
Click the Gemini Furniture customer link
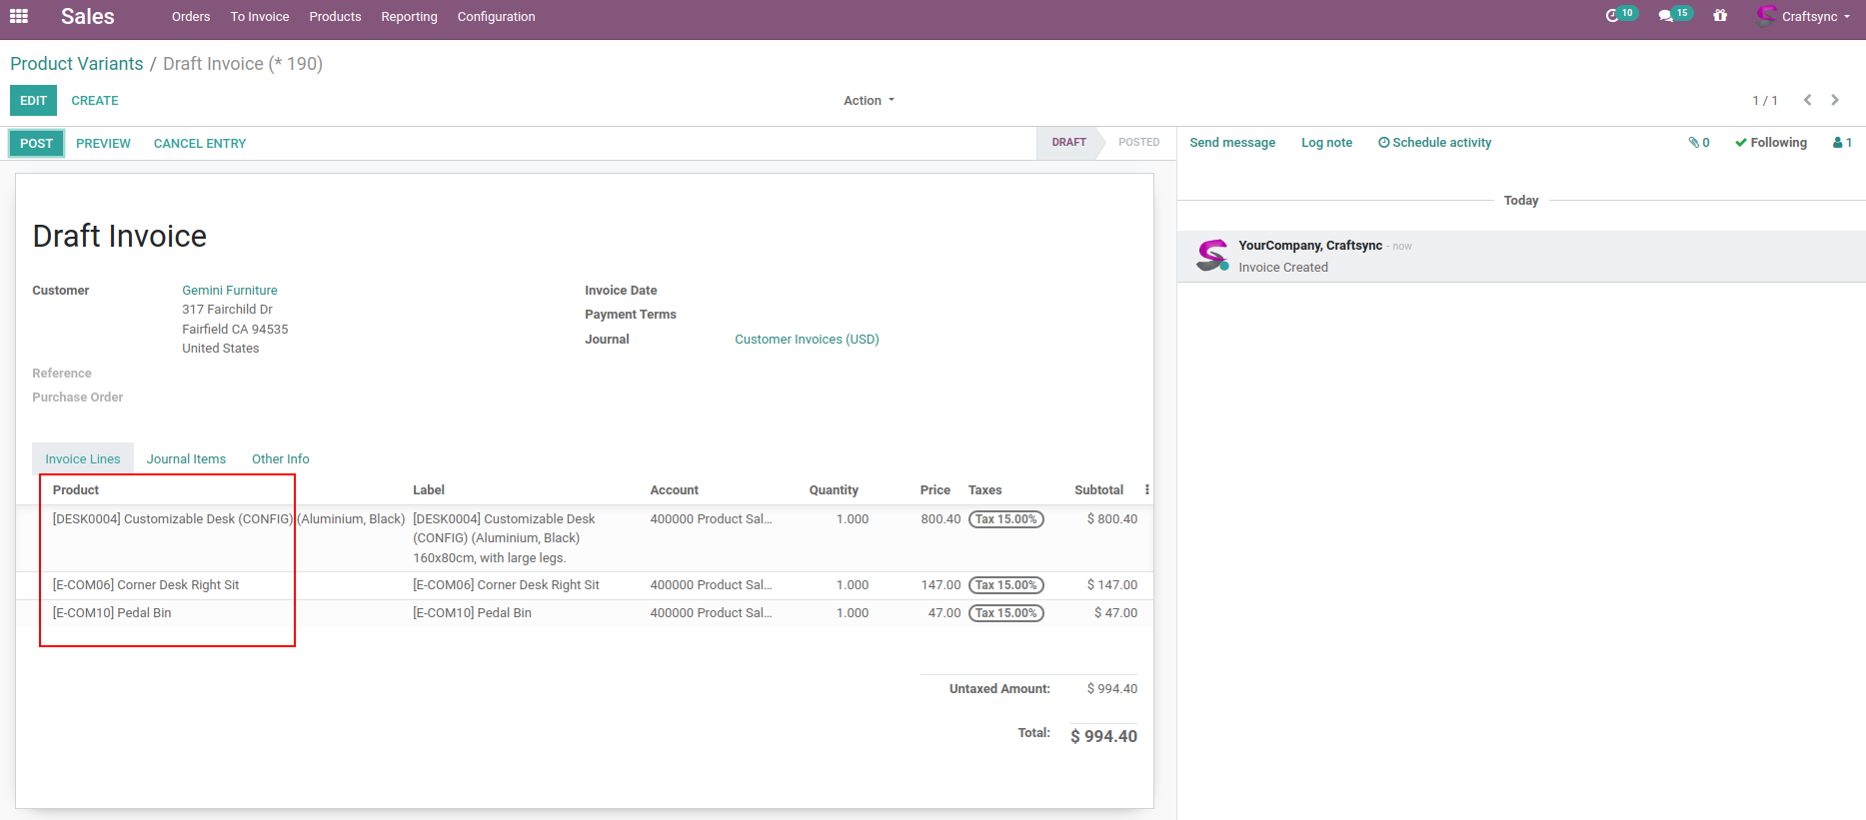[230, 291]
